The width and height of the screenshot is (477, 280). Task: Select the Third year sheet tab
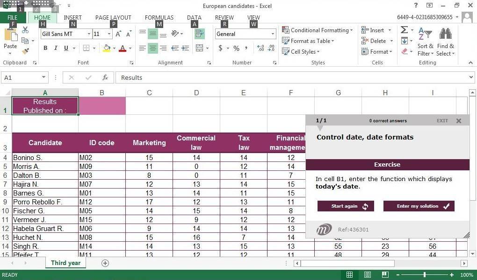[x=65, y=263]
